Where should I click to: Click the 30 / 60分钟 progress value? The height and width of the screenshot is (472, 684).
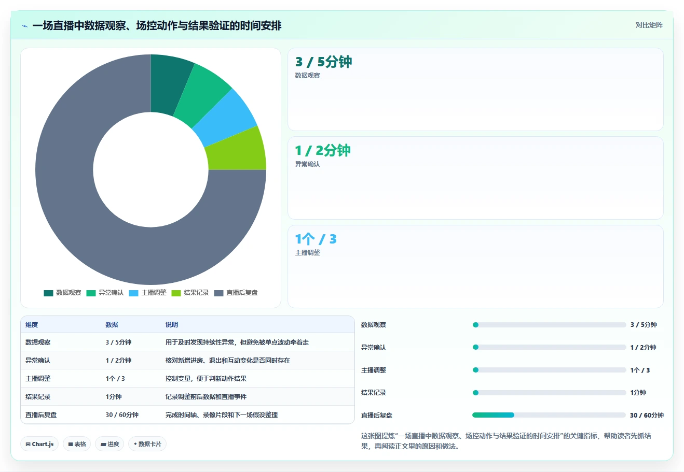point(647,416)
